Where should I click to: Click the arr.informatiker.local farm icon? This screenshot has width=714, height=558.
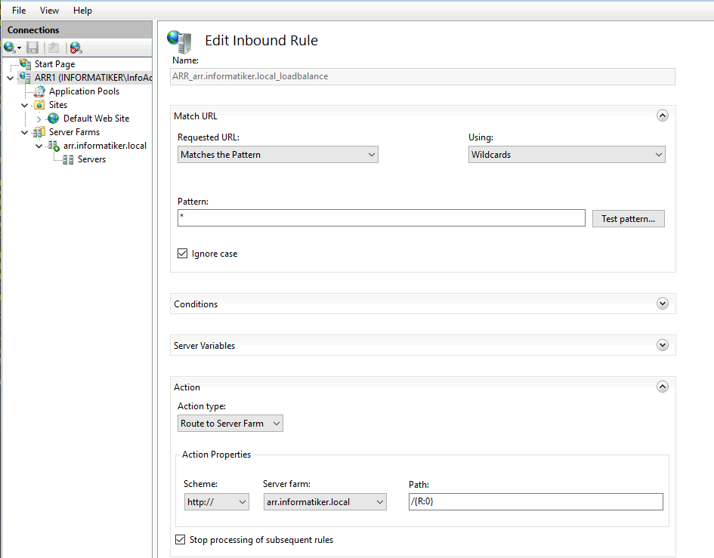54,146
